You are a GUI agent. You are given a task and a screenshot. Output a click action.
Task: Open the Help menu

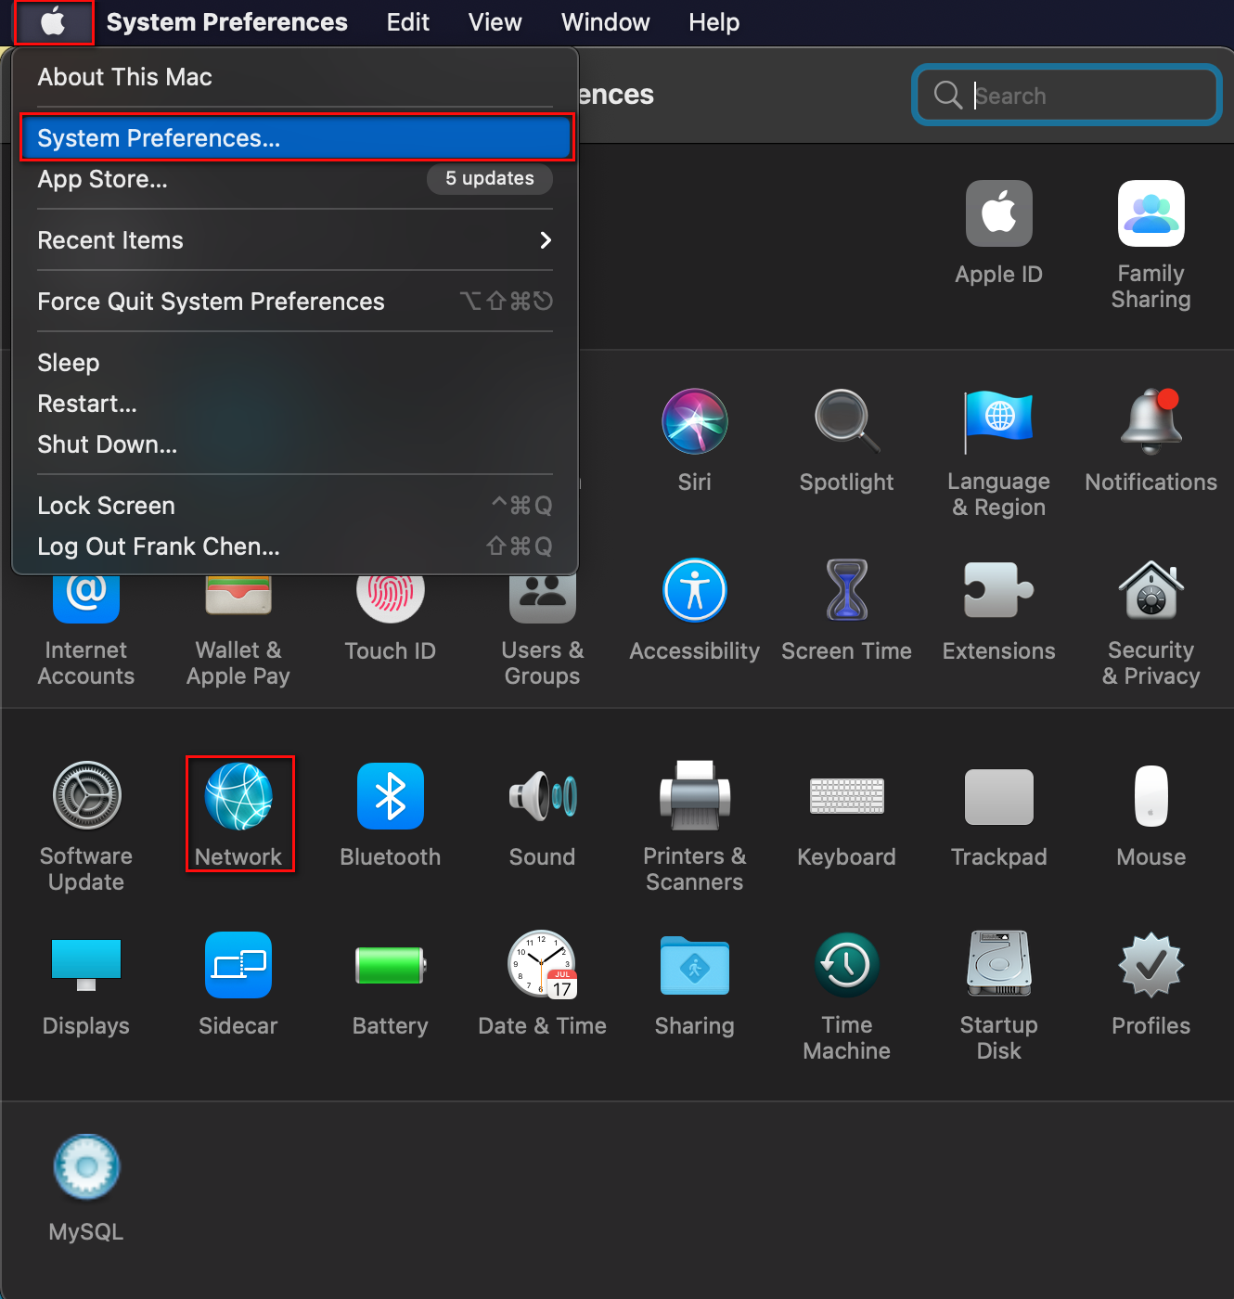coord(714,22)
